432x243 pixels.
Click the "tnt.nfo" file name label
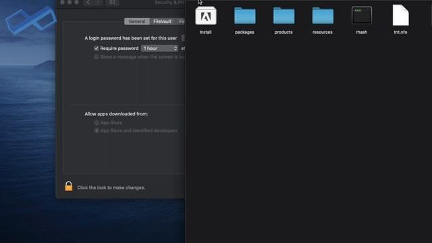(400, 32)
